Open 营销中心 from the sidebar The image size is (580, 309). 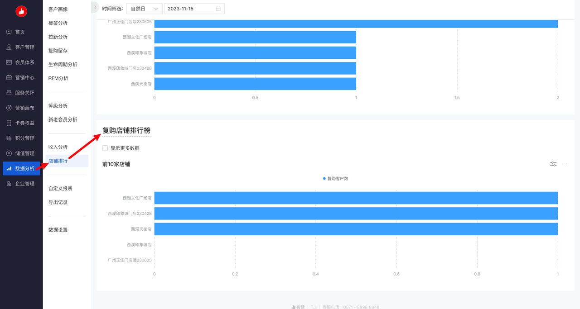(x=24, y=78)
